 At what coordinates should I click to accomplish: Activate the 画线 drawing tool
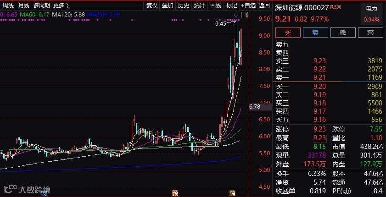(x=216, y=5)
